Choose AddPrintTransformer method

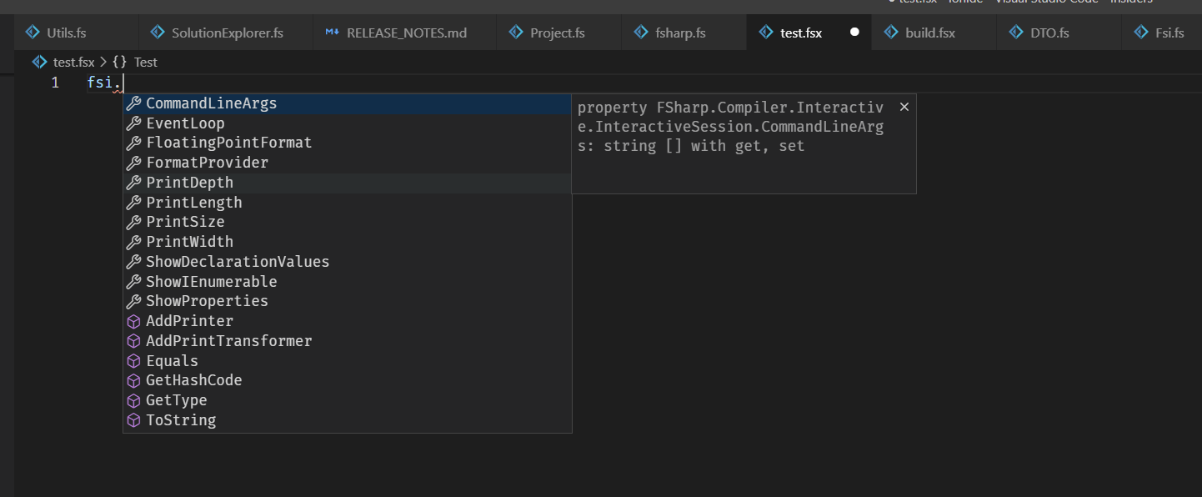pyautogui.click(x=348, y=341)
